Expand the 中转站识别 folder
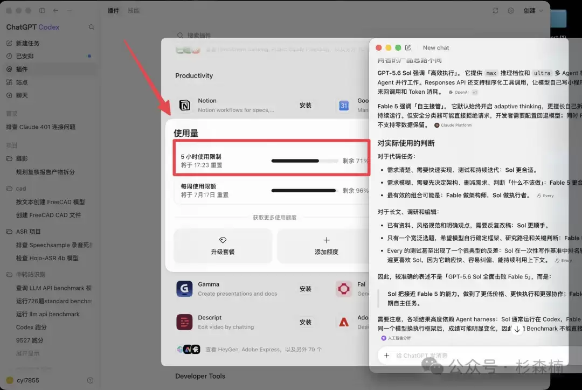The image size is (582, 390). click(30, 275)
